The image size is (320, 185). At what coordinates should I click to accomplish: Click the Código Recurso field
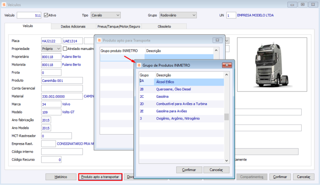pos(51,159)
